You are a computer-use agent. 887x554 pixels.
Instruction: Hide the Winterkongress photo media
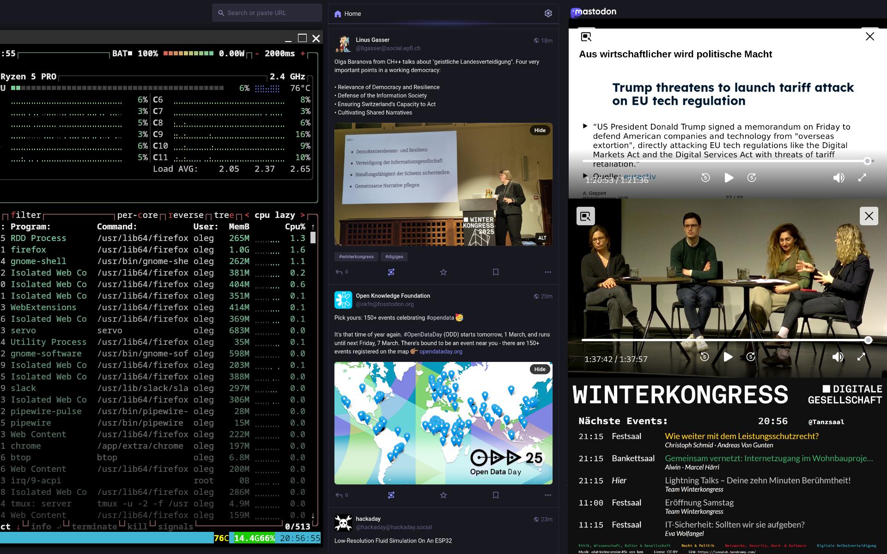540,130
